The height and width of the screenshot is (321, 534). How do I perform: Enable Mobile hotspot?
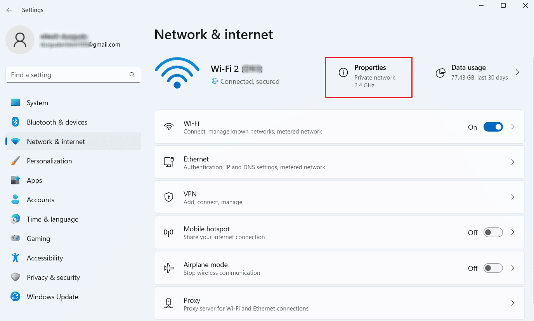click(x=493, y=232)
